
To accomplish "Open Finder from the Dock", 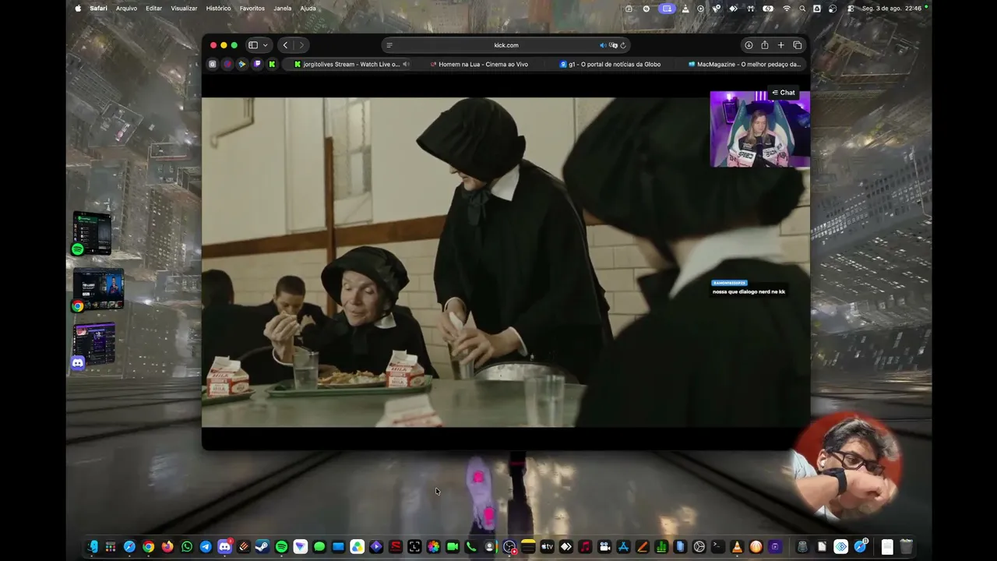I will (x=92, y=547).
